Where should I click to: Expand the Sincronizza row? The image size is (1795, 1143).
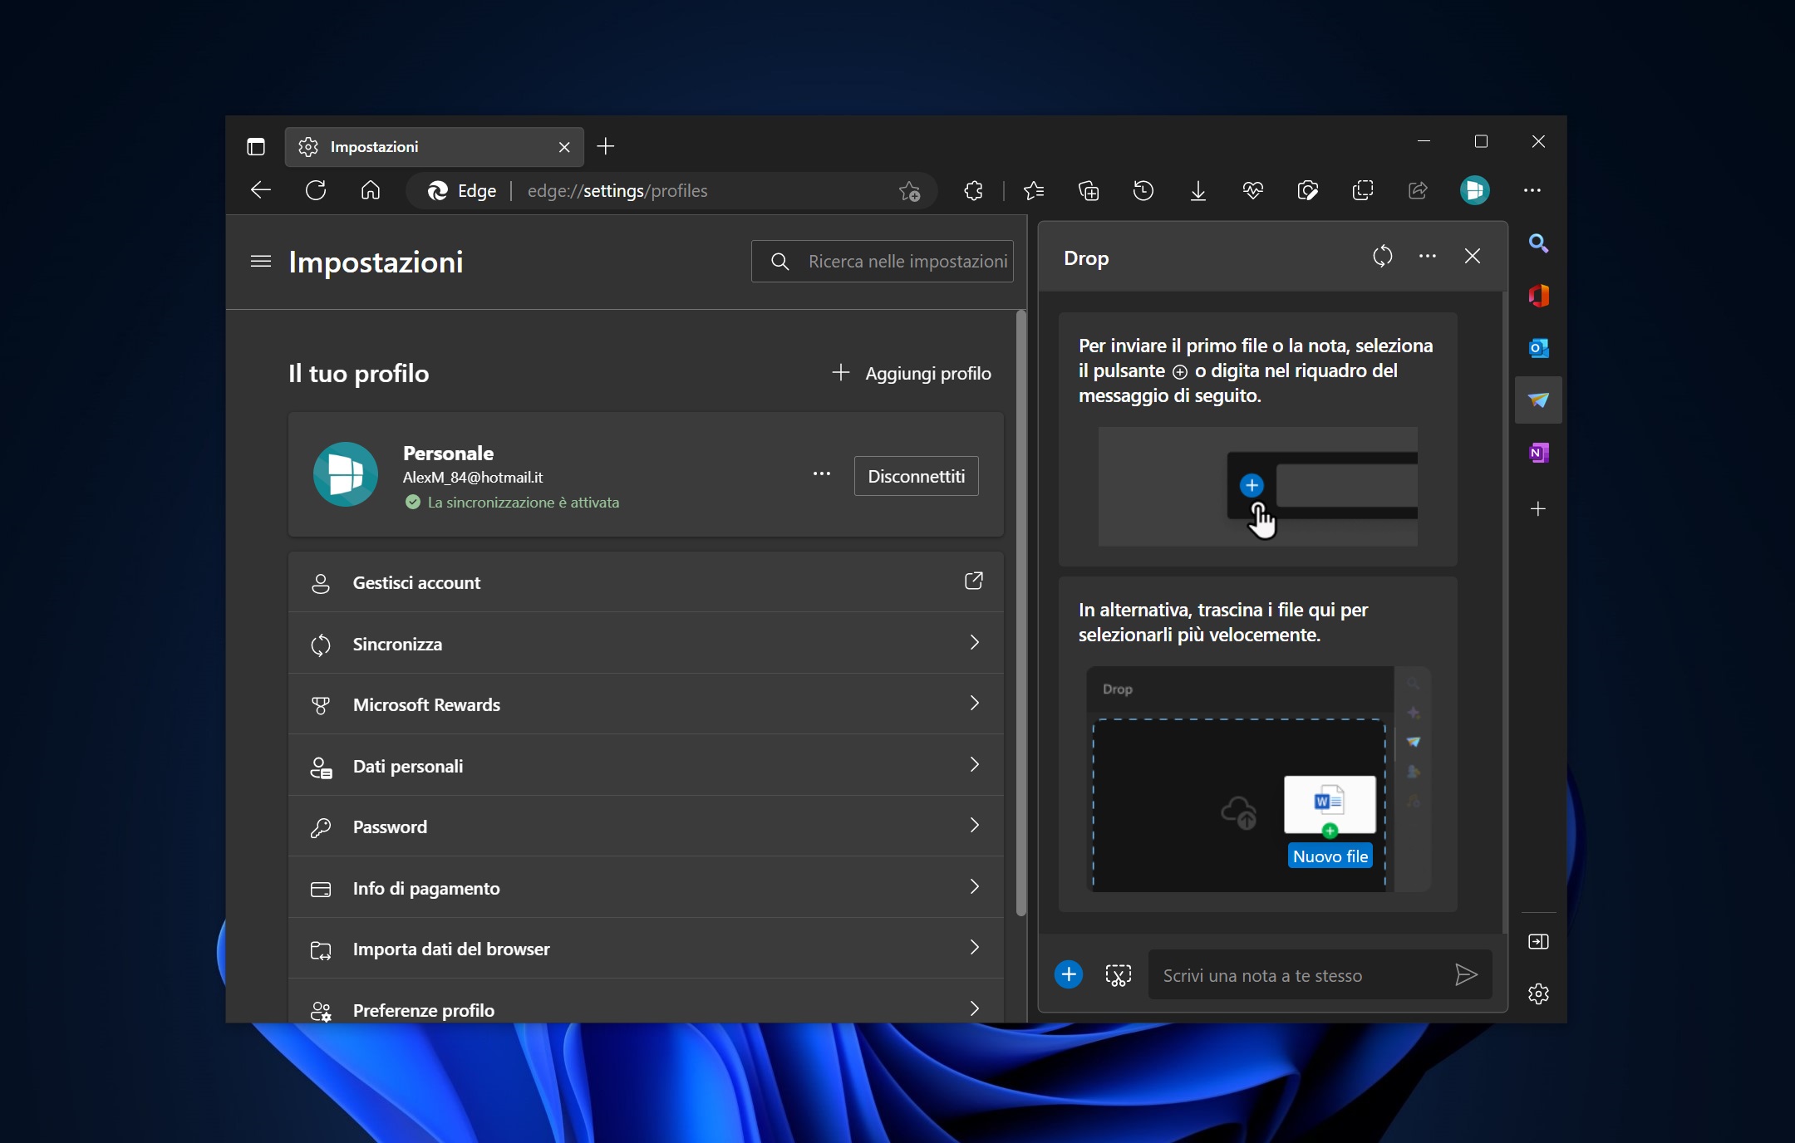coord(646,644)
